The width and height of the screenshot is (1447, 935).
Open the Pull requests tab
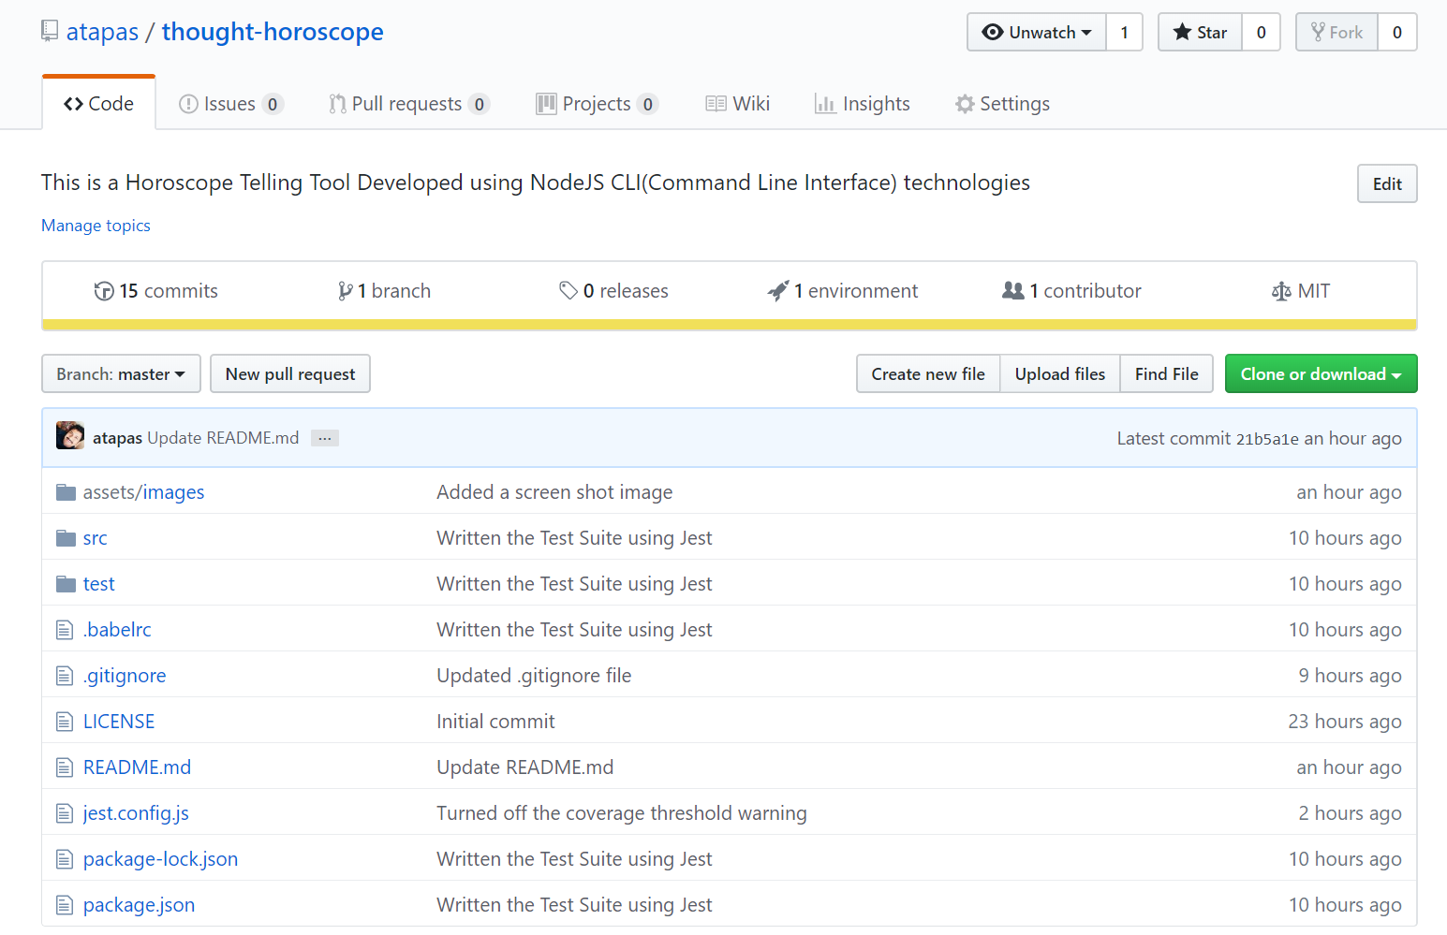(x=409, y=104)
